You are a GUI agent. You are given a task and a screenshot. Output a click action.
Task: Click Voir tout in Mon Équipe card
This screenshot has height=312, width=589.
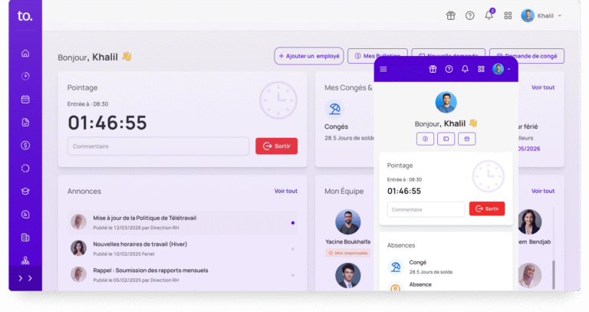pyautogui.click(x=543, y=191)
